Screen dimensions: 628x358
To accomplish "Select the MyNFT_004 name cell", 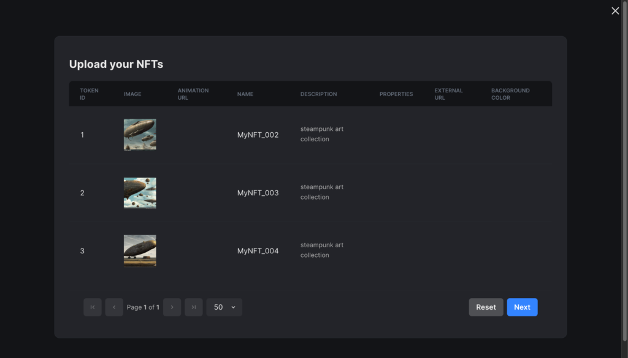I will (x=258, y=251).
